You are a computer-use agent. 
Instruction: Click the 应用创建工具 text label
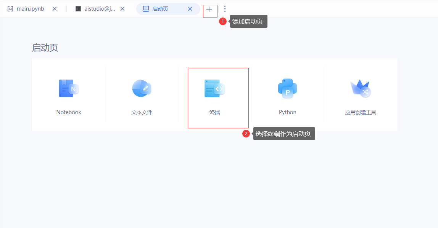coord(361,112)
